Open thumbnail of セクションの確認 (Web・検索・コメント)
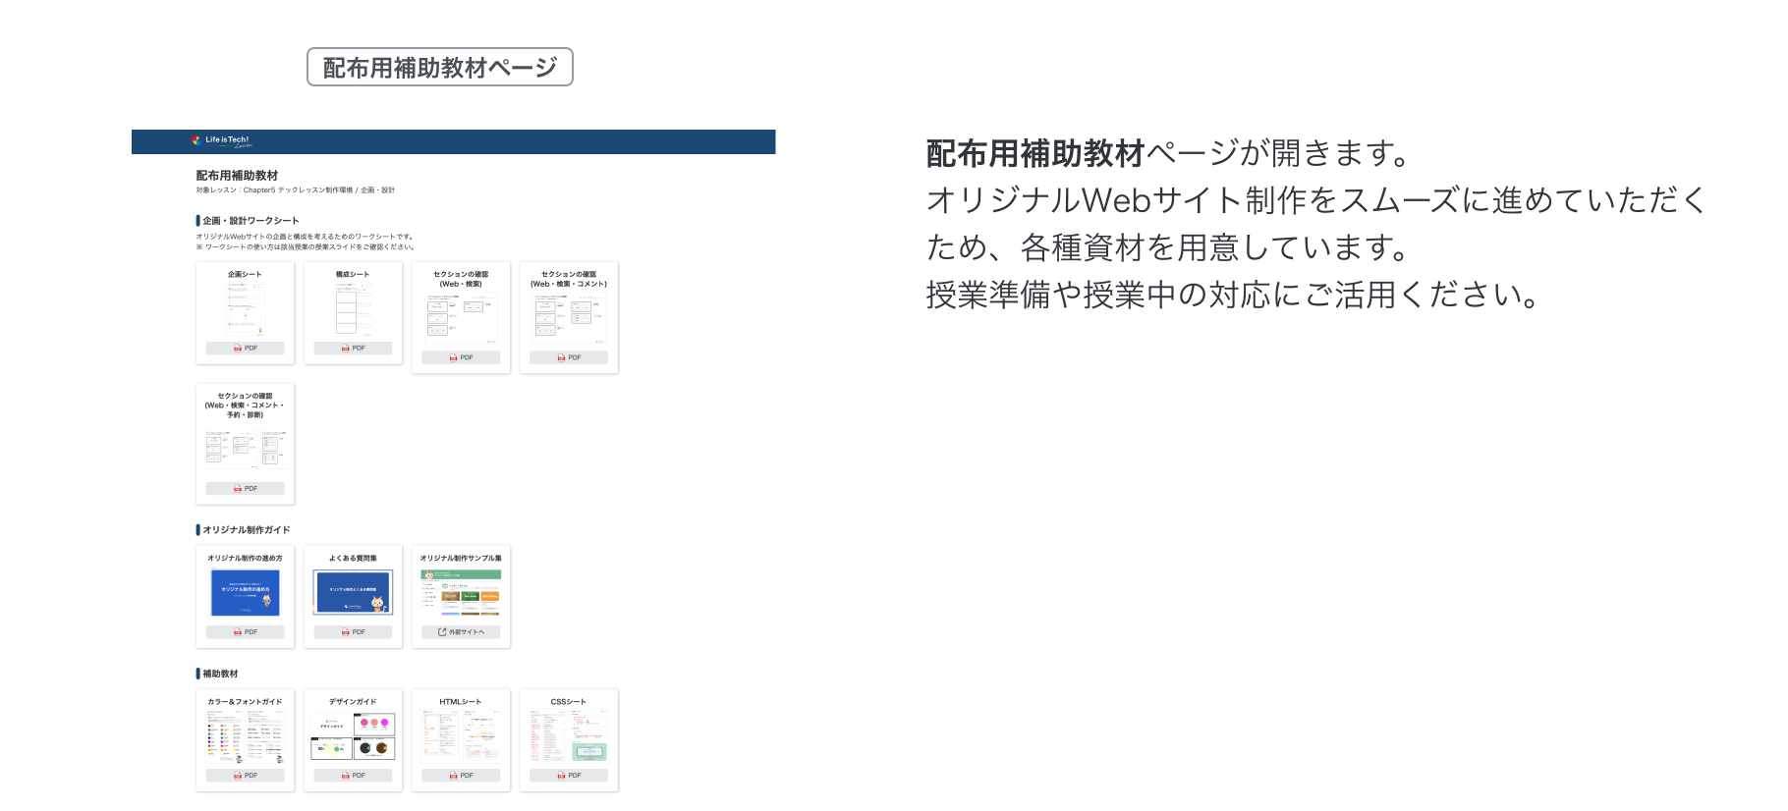The height and width of the screenshot is (811, 1788). click(x=569, y=318)
